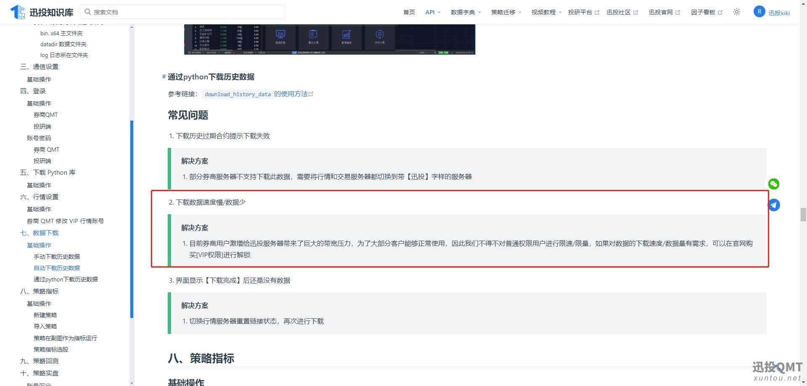Click text 下载历史过期合约提示下载失败
Viewport: 807px width, 386px height.
tap(223, 136)
